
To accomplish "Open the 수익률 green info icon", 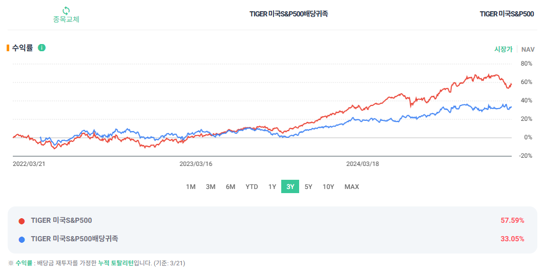I will pos(41,48).
